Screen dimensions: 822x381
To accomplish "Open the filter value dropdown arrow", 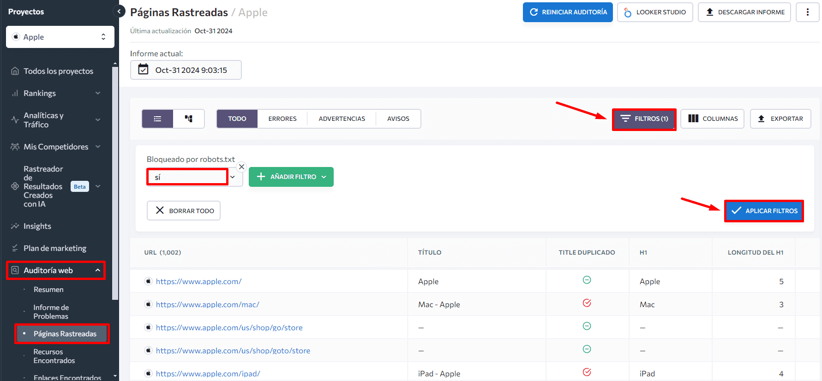I will (x=233, y=177).
